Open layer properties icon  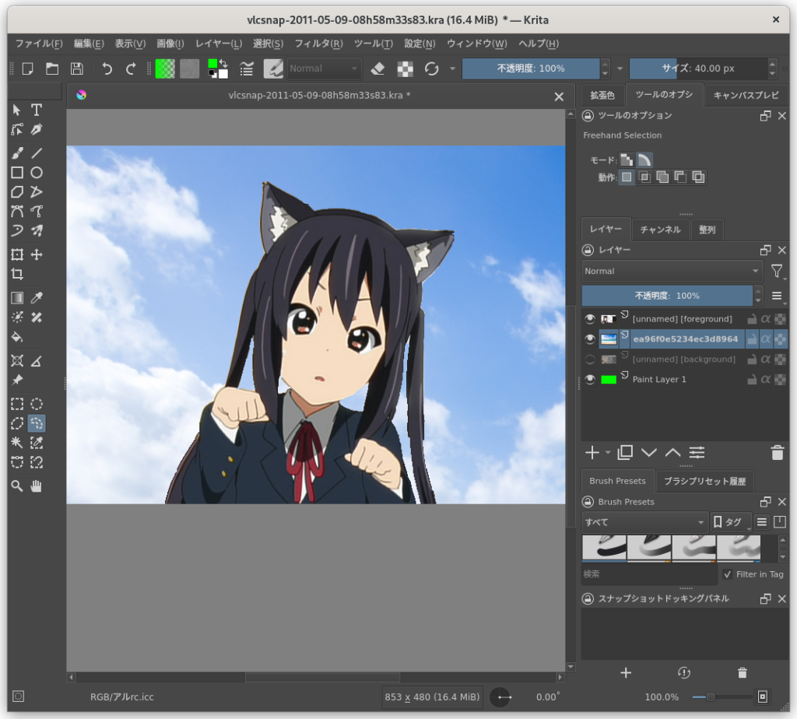(x=697, y=452)
